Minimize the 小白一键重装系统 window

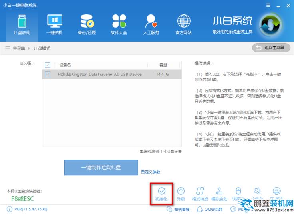(x=278, y=6)
